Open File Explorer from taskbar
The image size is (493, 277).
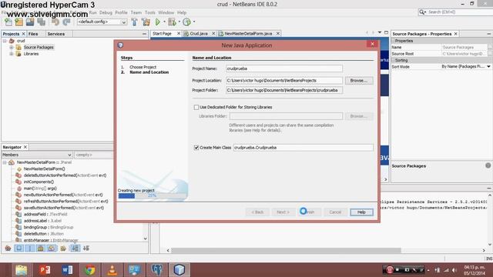22,270
